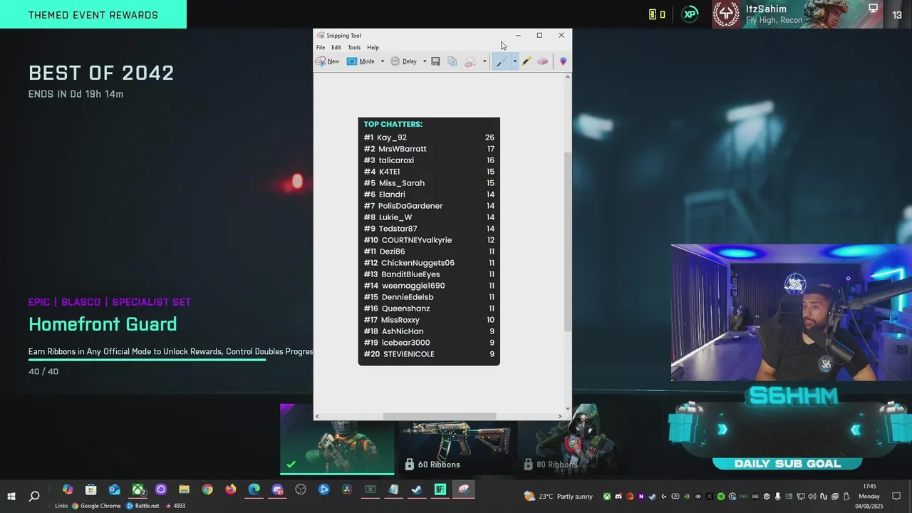912x513 pixels.
Task: Open the Themed Event Rewards tab in game
Action: 93,15
